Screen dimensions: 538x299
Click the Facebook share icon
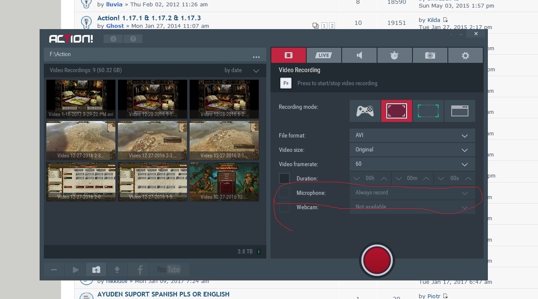pyautogui.click(x=139, y=269)
